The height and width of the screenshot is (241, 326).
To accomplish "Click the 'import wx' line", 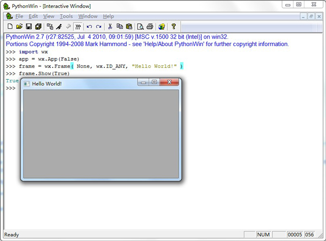I will (x=33, y=52).
